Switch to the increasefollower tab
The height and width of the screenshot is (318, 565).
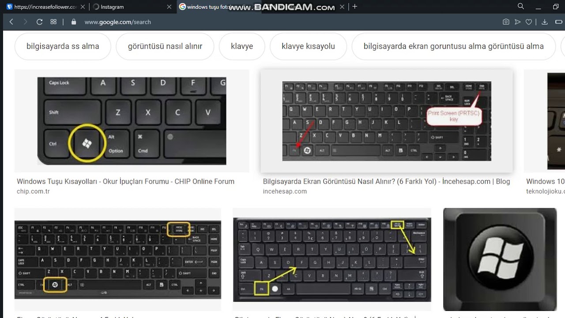pyautogui.click(x=45, y=7)
